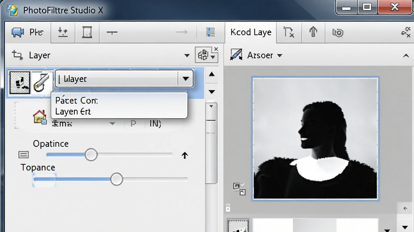Screen dimensions: 414x232
Task: Click the horizontal line tool icon
Action: (x=112, y=32)
